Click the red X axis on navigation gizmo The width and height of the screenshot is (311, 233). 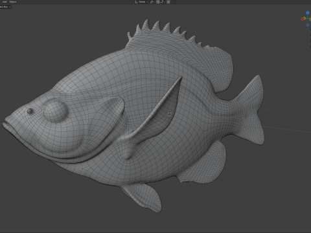[x=302, y=19]
